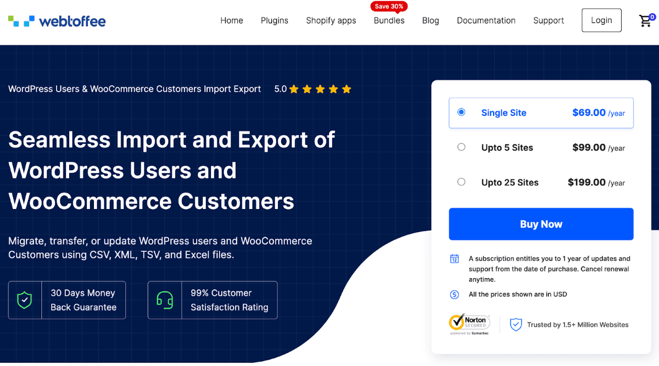
Task: Select the Single Site plan
Action: (x=461, y=112)
